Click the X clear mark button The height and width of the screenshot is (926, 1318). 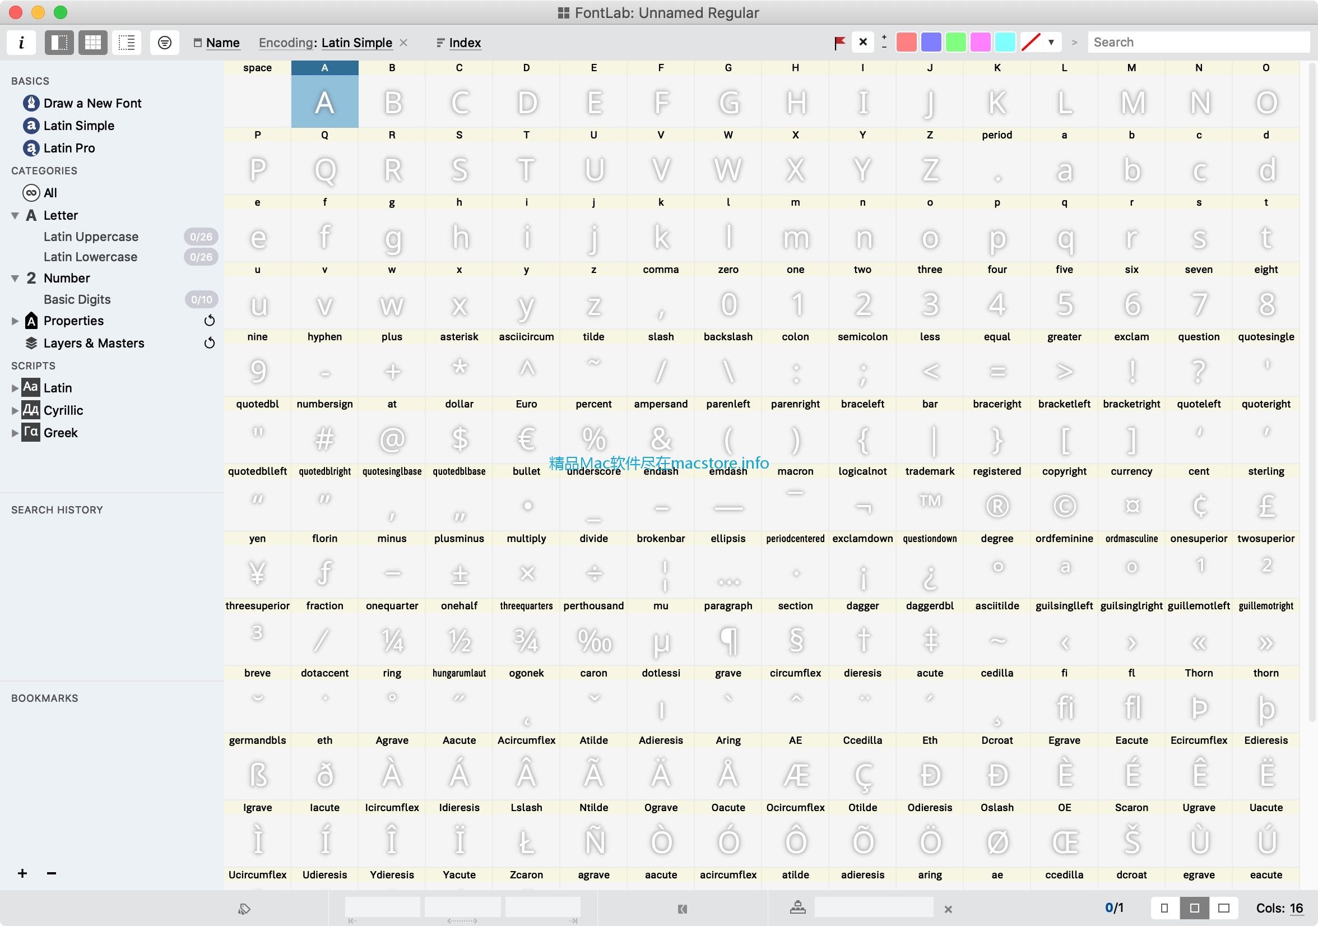[x=863, y=42]
